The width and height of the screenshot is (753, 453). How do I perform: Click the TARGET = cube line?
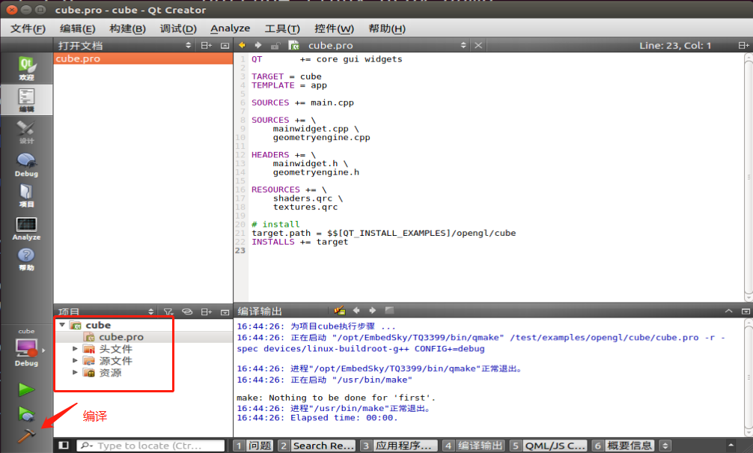(x=287, y=76)
